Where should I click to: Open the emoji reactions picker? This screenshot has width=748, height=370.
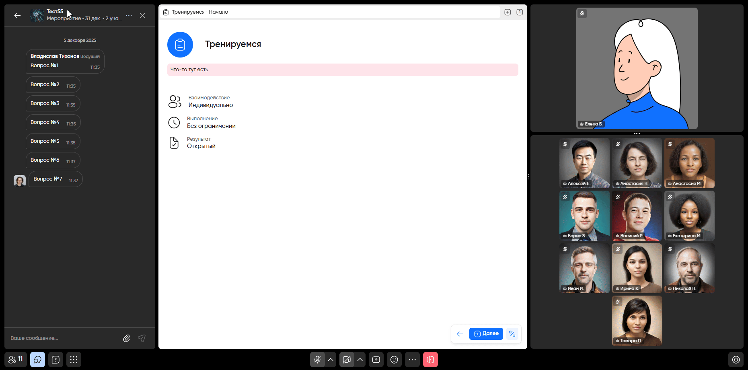(x=394, y=360)
